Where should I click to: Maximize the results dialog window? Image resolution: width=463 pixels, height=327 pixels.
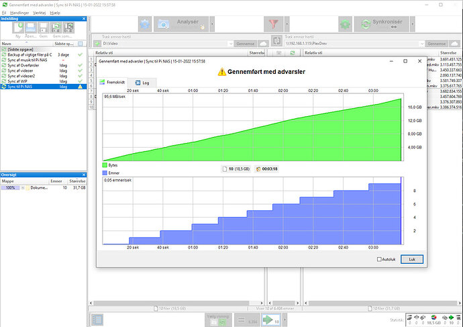tap(405, 61)
